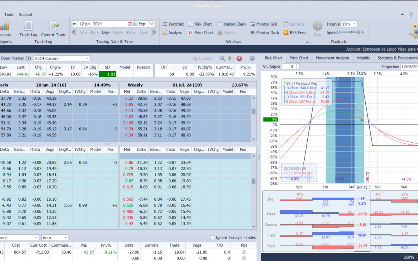
Task: Click the Speed slider plus end
Action: coord(363,32)
